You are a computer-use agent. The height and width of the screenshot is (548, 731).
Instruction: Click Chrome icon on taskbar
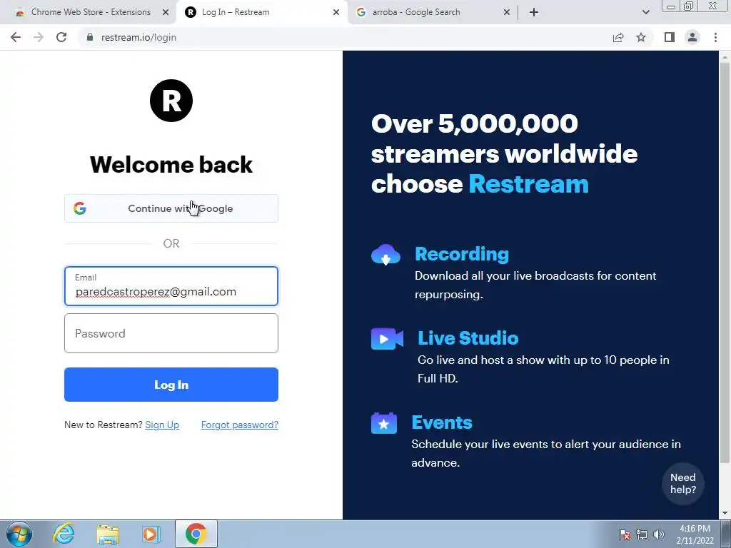pyautogui.click(x=196, y=534)
